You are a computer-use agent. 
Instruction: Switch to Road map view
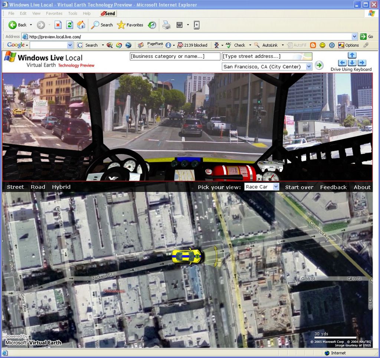38,187
